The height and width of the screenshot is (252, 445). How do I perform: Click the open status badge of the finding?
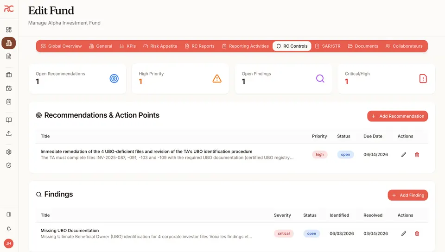click(x=311, y=233)
